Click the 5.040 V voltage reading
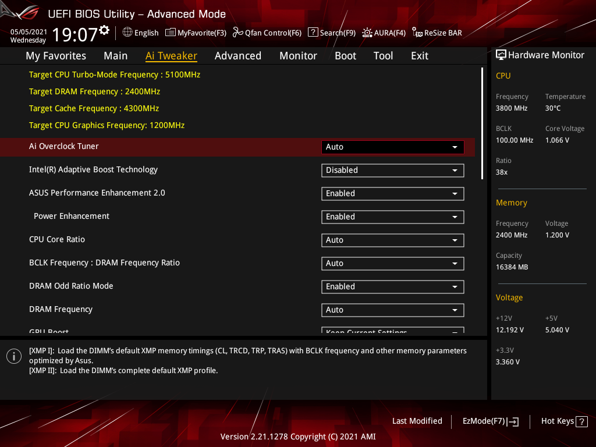Image resolution: width=596 pixels, height=447 pixels. click(x=557, y=329)
